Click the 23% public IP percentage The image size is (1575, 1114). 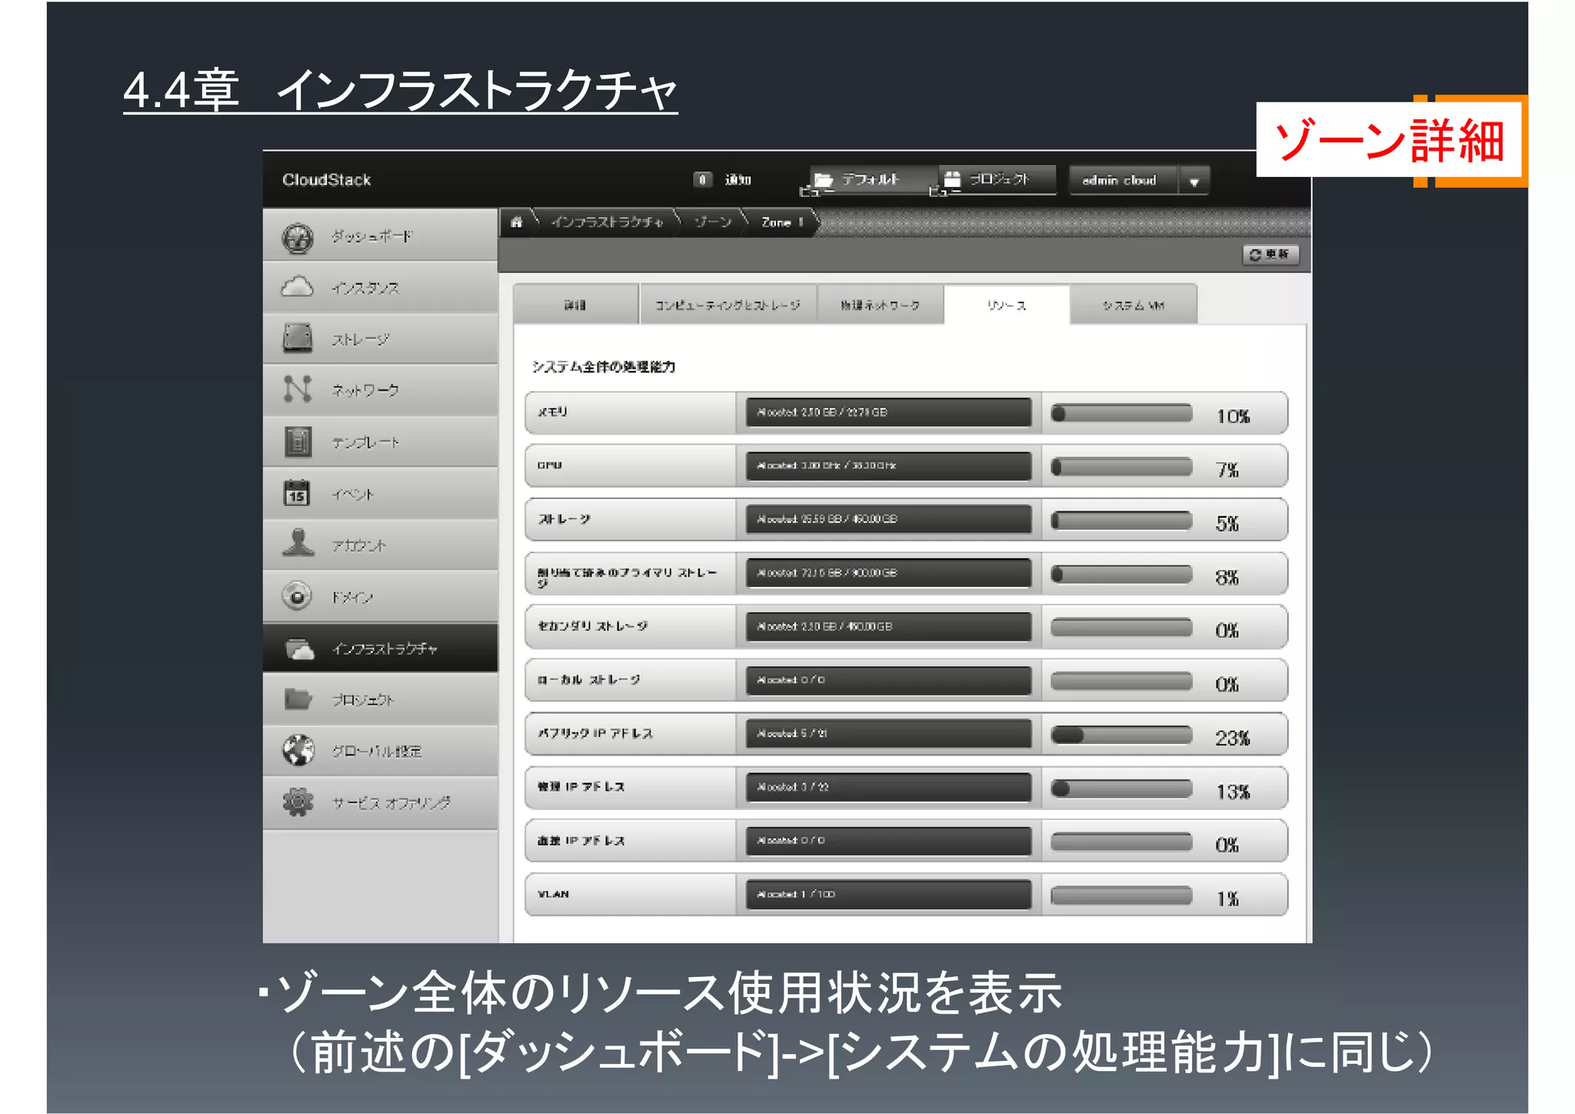[x=1233, y=738]
